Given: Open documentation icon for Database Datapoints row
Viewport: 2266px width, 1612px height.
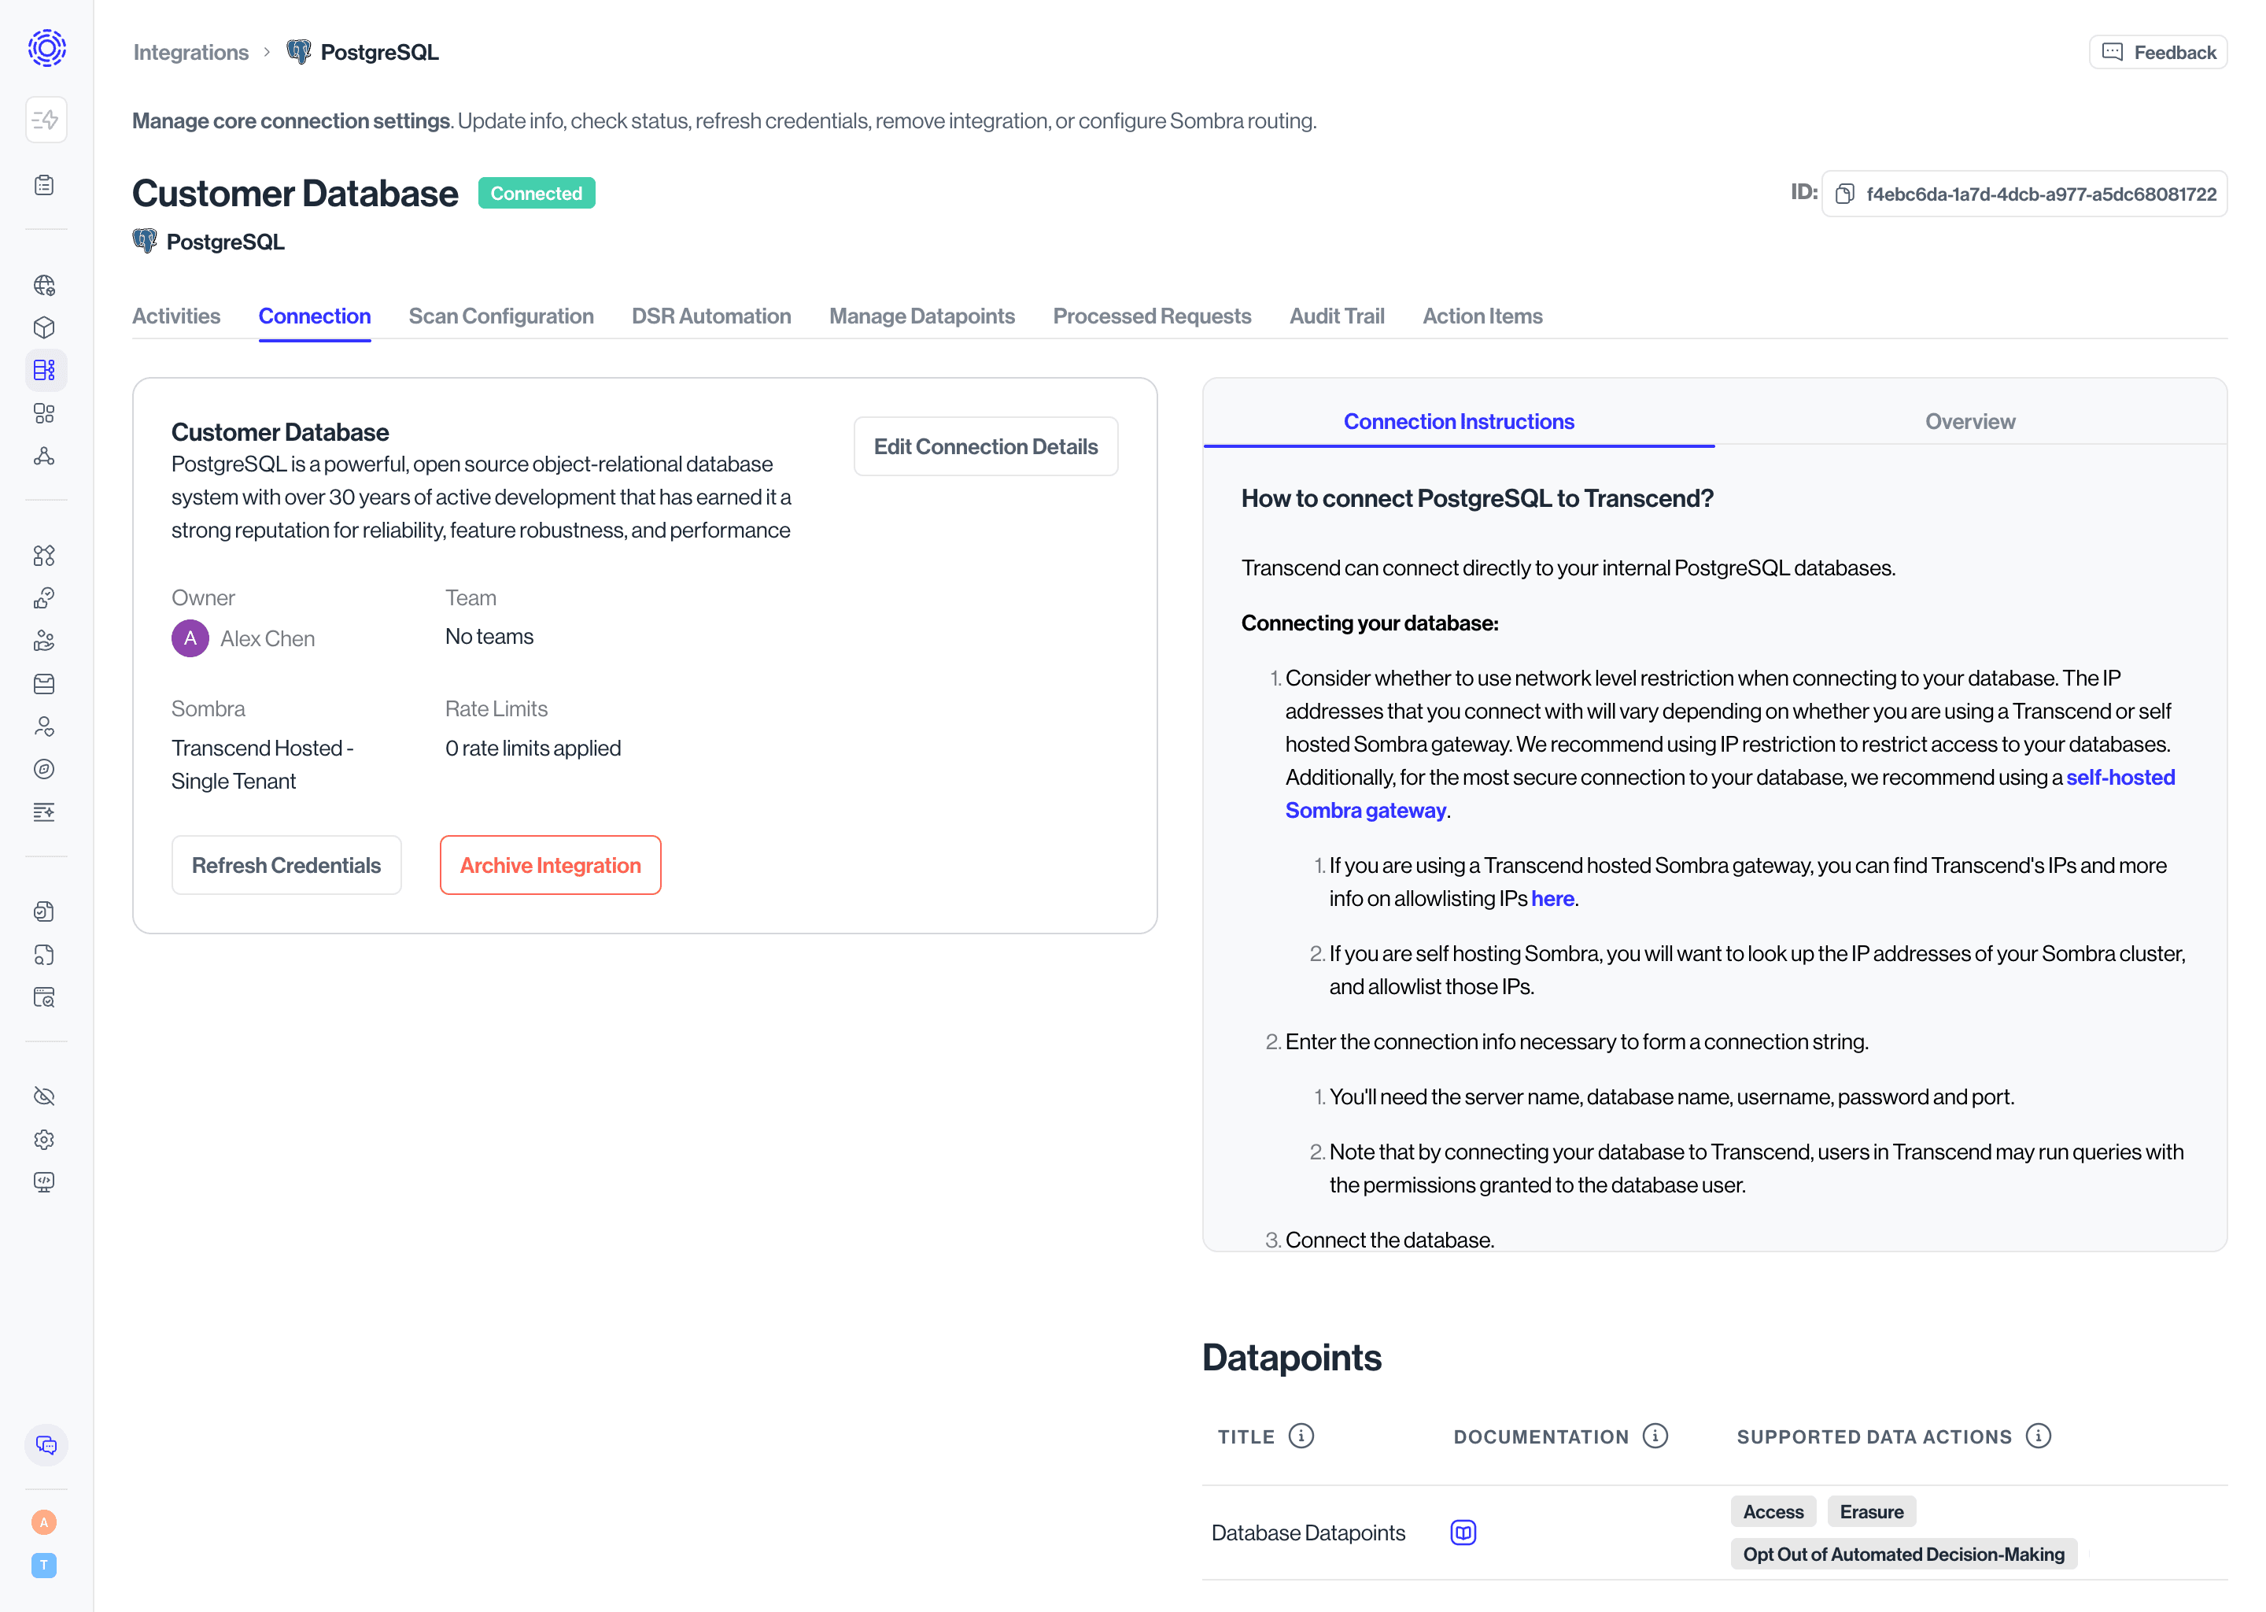Looking at the screenshot, I should [x=1463, y=1532].
